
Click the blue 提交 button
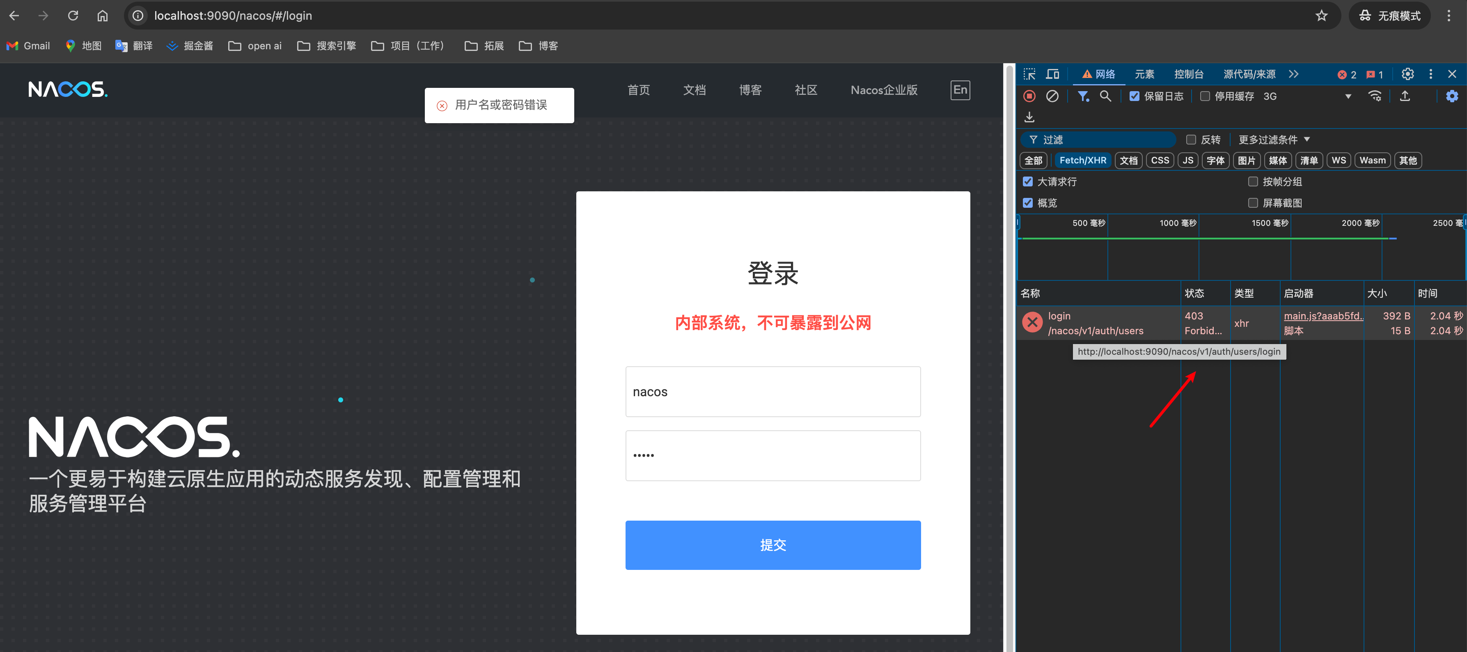[772, 544]
